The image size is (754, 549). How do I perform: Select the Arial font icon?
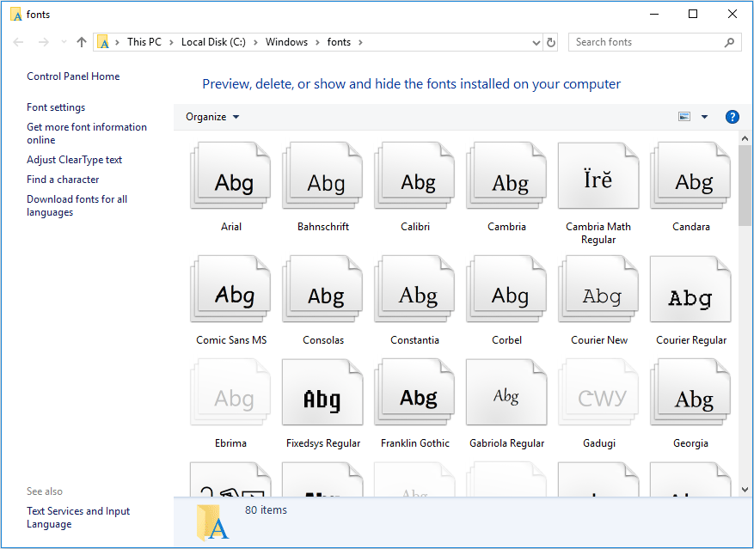230,175
